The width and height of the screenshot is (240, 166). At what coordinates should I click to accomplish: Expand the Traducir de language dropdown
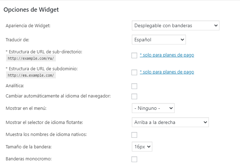pos(158,40)
